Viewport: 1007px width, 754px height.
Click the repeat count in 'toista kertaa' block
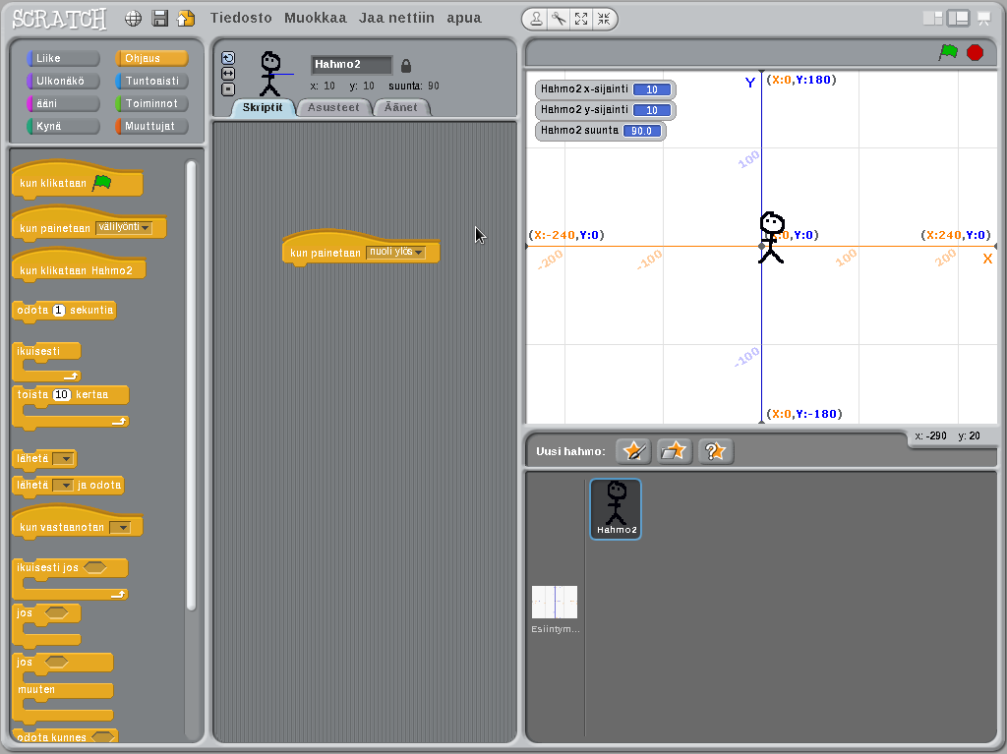click(61, 394)
